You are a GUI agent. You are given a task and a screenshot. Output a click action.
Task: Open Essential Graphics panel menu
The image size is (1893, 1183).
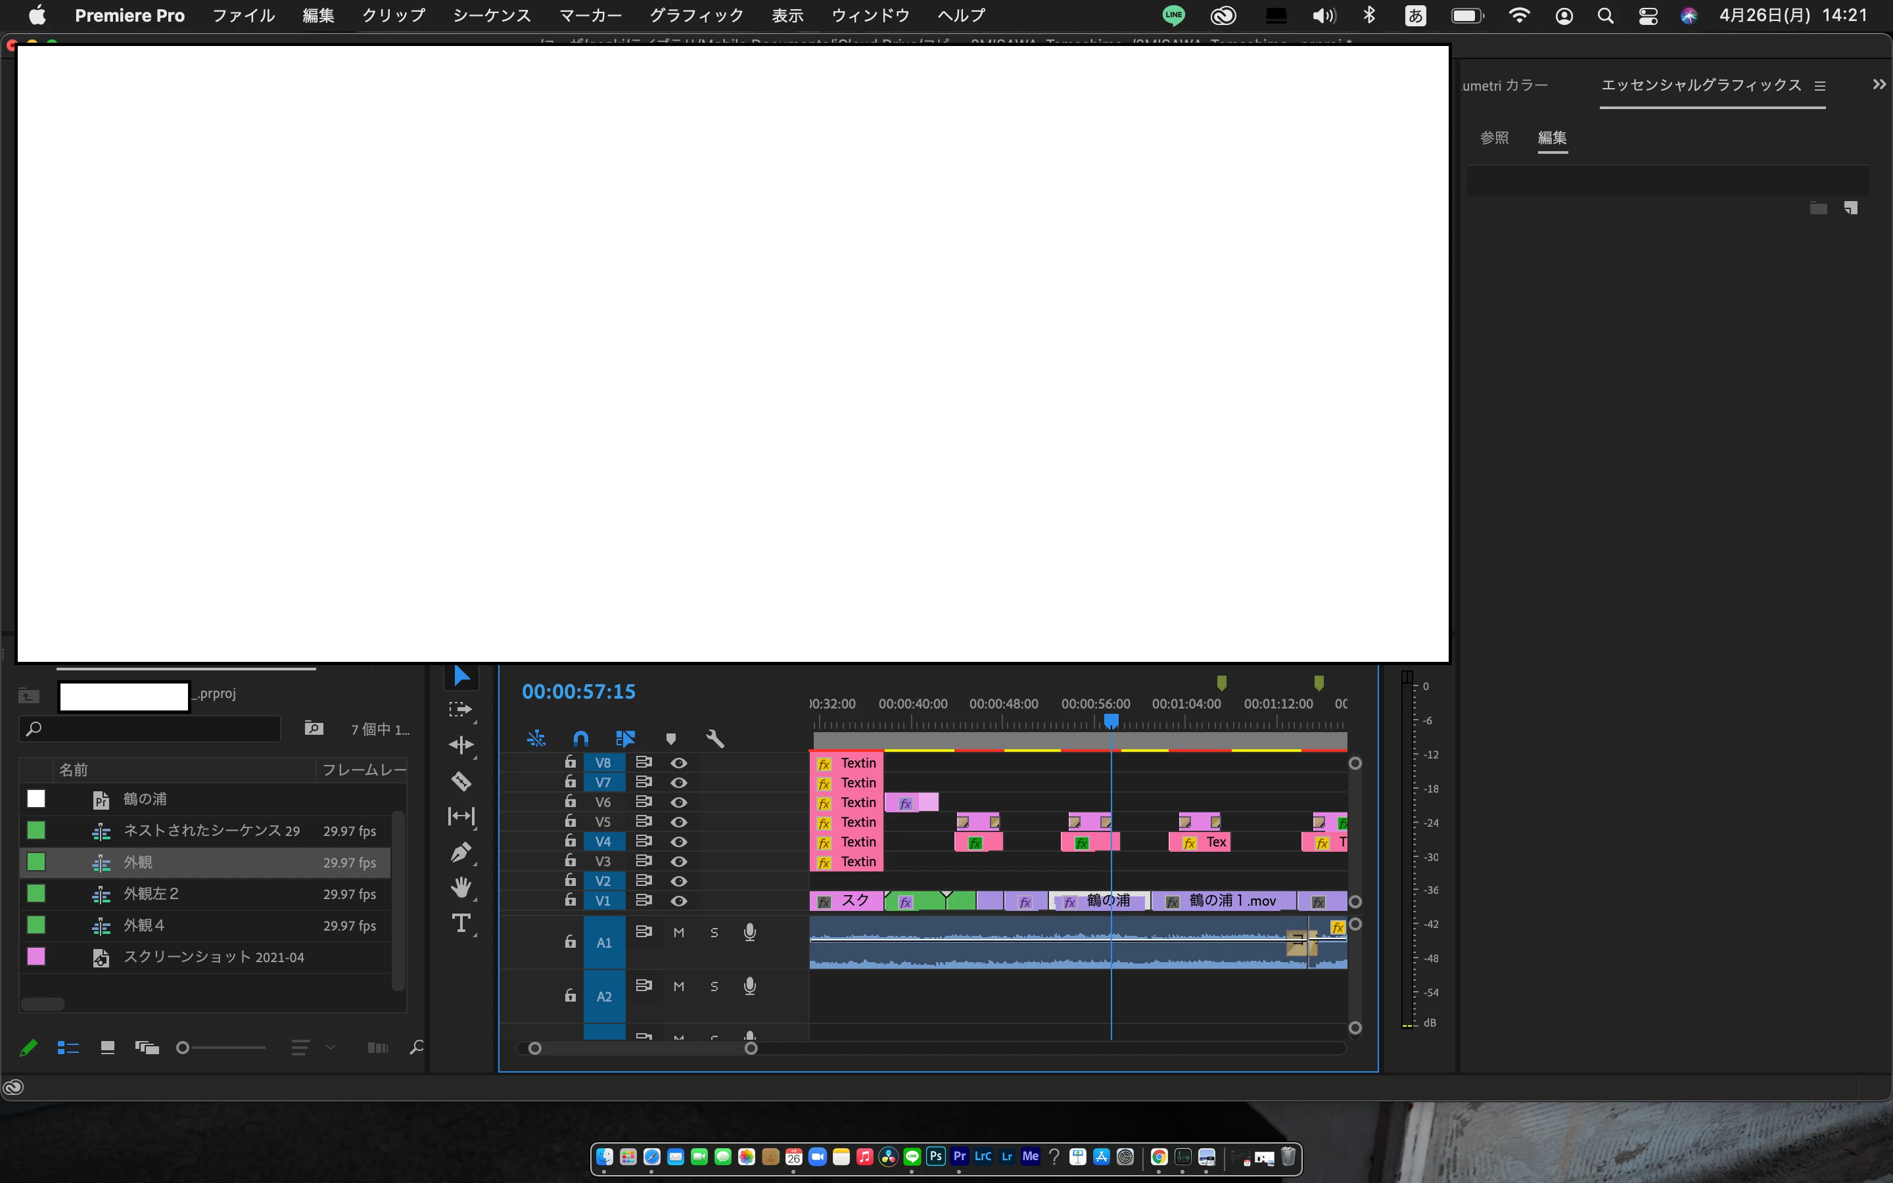pyautogui.click(x=1820, y=86)
